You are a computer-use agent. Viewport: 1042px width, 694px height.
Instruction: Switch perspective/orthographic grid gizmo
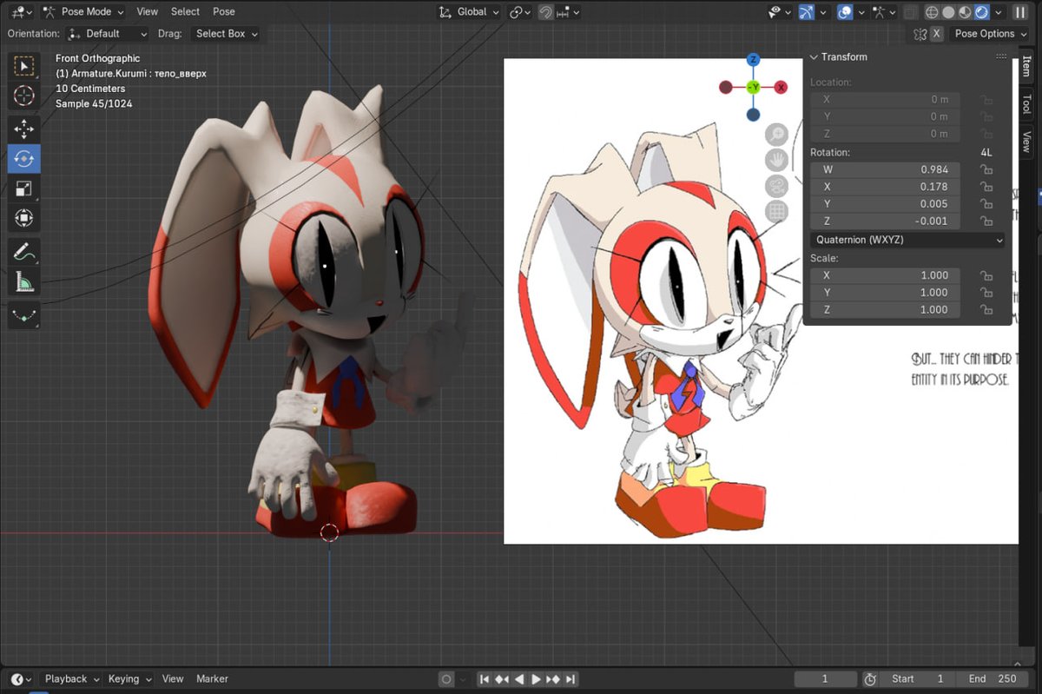(776, 211)
